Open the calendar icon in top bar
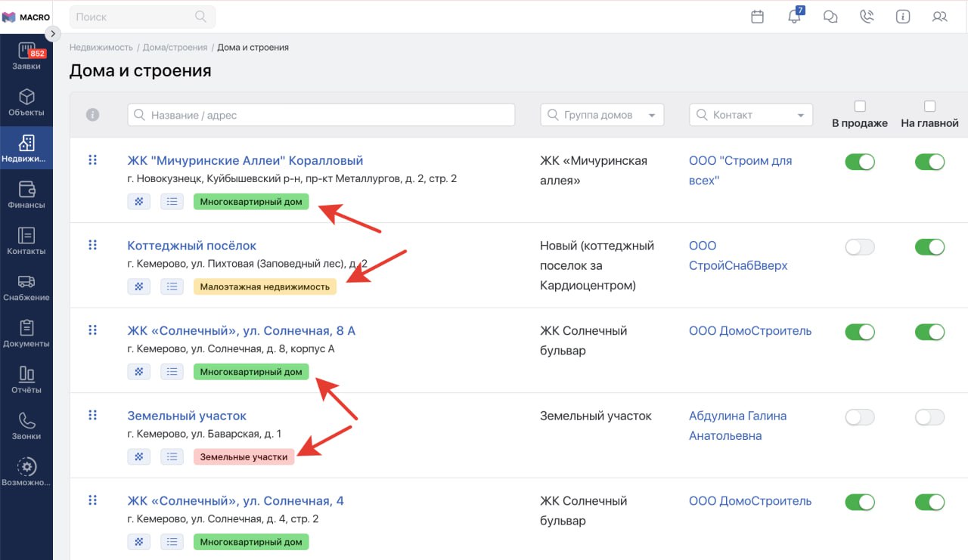This screenshot has height=560, width=968. (757, 17)
